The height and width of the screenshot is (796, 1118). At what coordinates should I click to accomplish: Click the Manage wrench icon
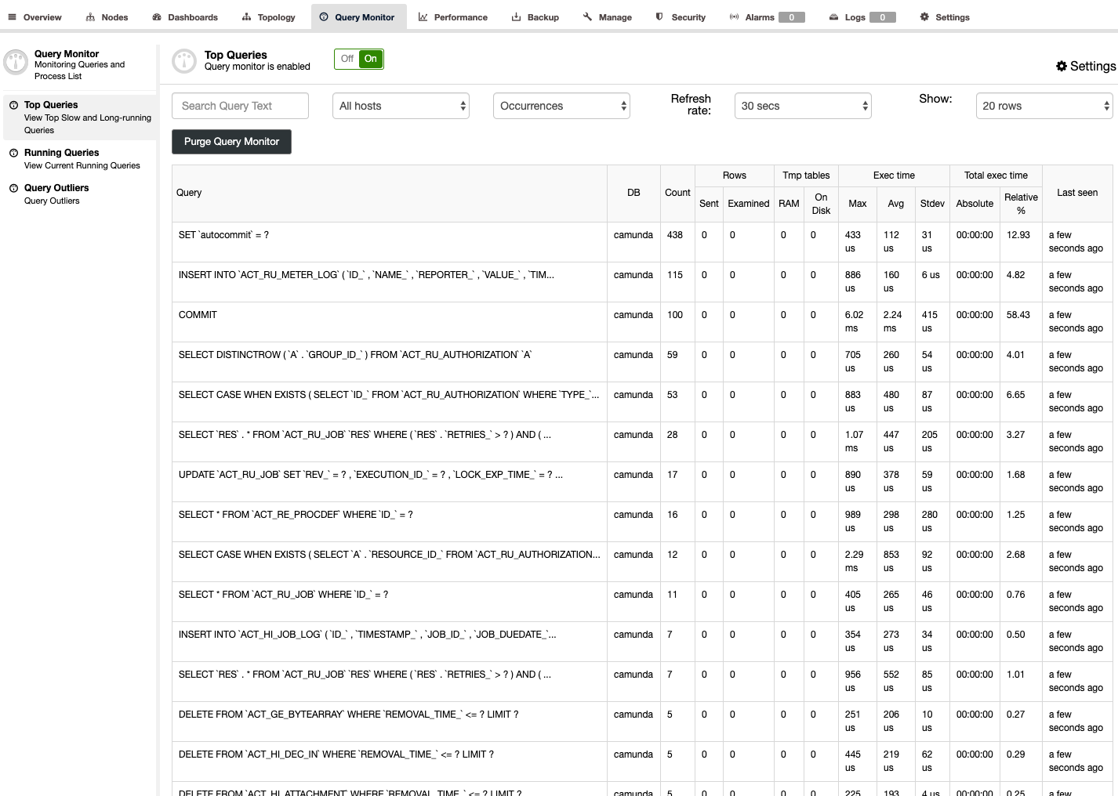(587, 17)
